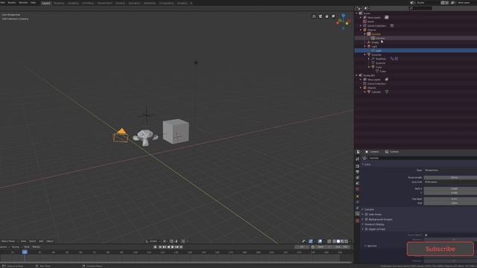
Task: Enable the Depth of Field checkbox
Action: point(366,229)
